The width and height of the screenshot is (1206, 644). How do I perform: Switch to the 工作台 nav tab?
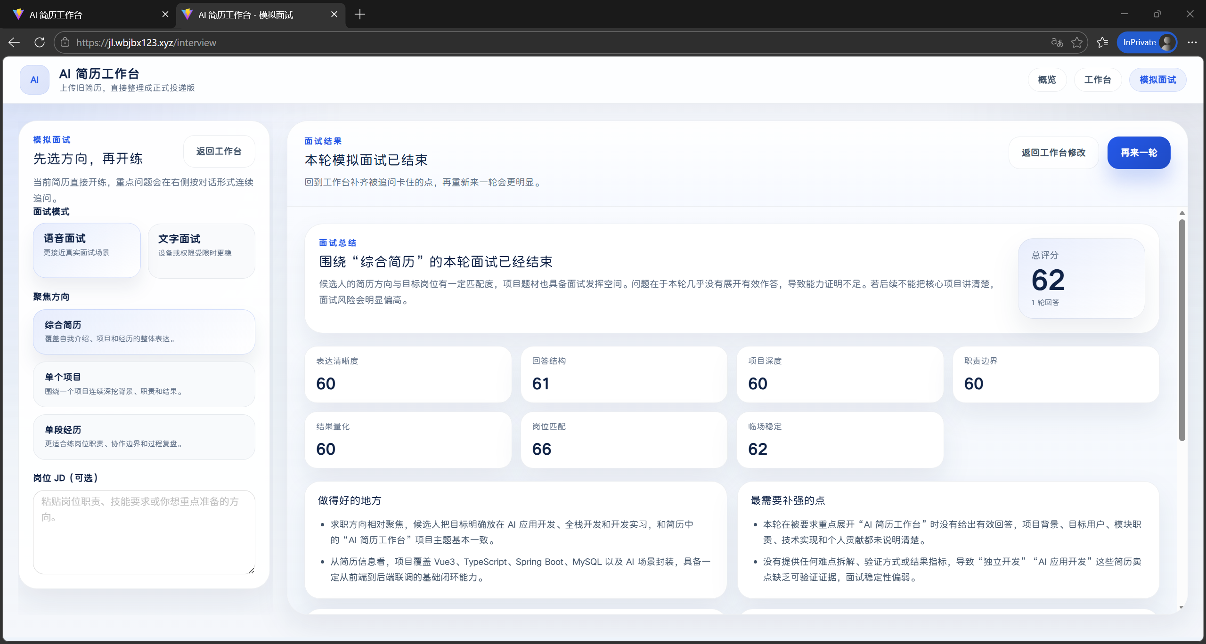[1098, 80]
